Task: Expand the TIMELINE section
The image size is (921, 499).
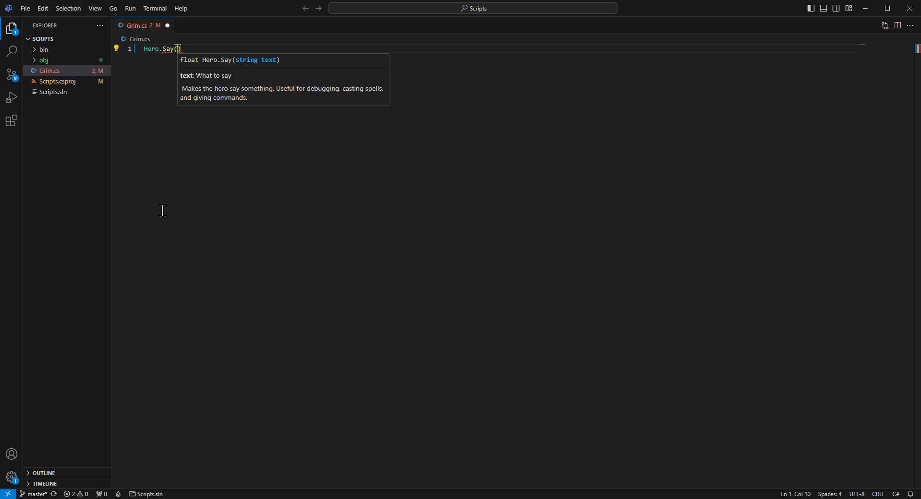Action: [x=67, y=484]
